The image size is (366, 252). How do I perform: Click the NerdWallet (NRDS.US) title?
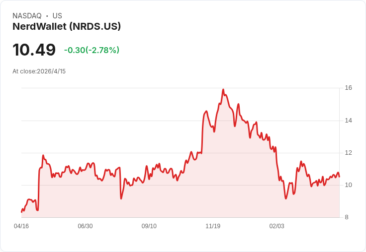click(x=67, y=26)
